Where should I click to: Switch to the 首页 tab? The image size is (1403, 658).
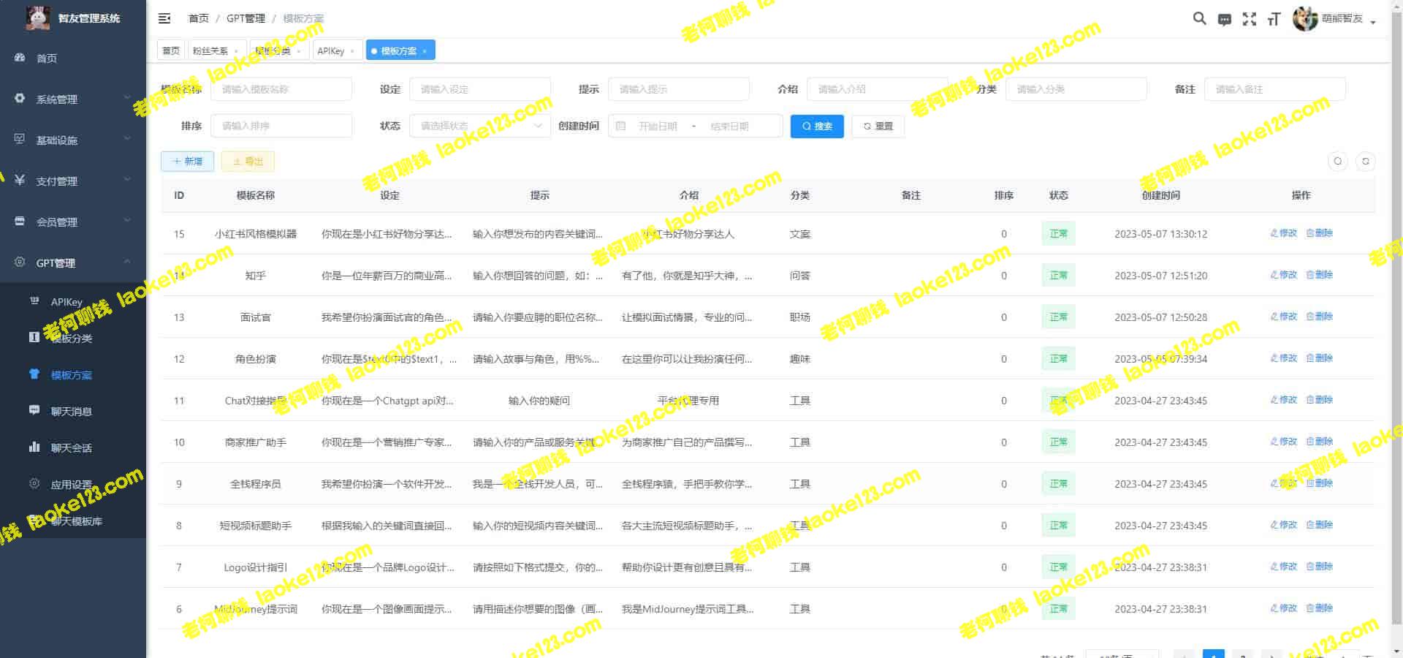171,50
